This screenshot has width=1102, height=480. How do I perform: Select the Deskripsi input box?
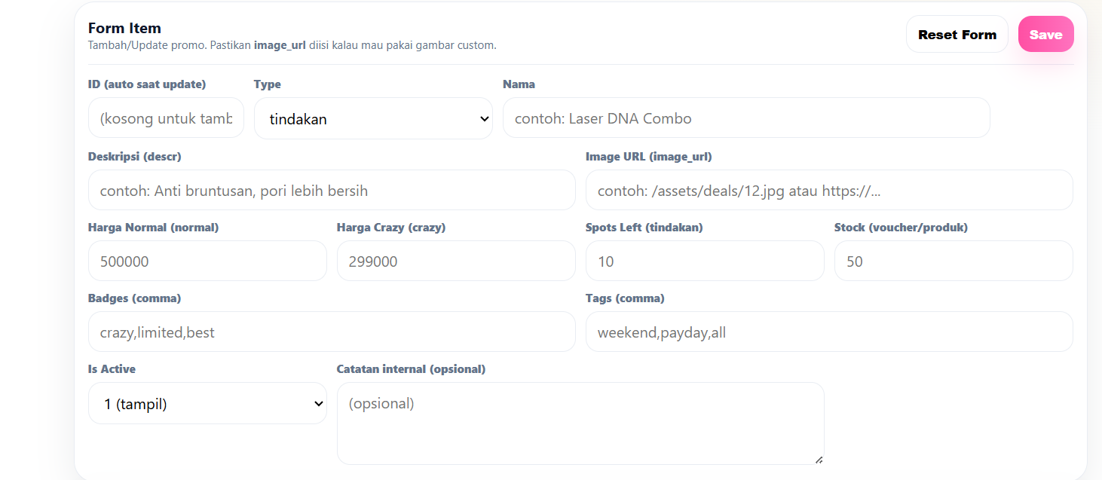[x=332, y=191]
